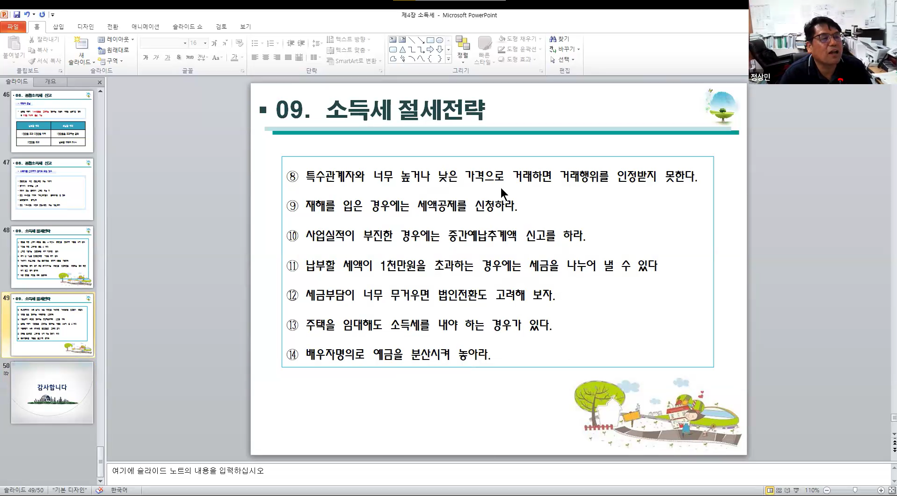Start slideshow from status bar icon
The width and height of the screenshot is (897, 496).
(x=796, y=490)
